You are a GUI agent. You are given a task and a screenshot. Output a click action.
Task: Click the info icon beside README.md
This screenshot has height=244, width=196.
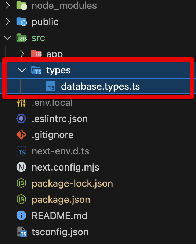pyautogui.click(x=21, y=216)
